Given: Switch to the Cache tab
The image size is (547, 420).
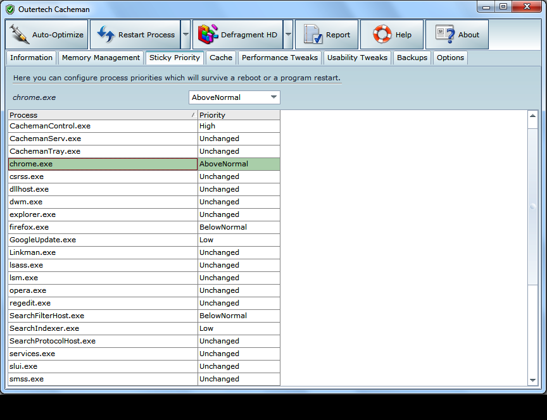Looking at the screenshot, I should coord(221,58).
